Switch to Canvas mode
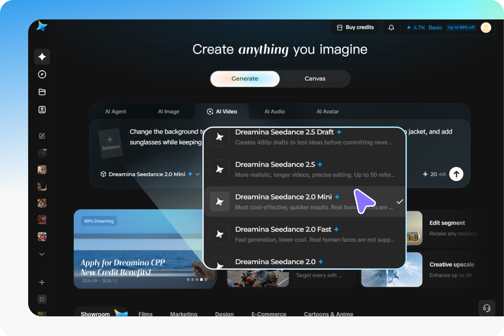This screenshot has width=504, height=336. pos(315,79)
